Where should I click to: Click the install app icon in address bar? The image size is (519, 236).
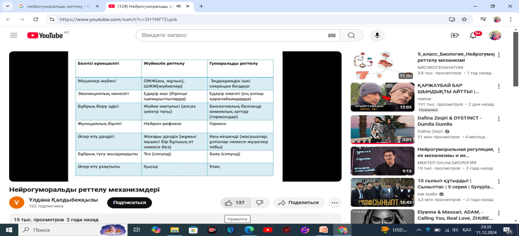(452, 20)
